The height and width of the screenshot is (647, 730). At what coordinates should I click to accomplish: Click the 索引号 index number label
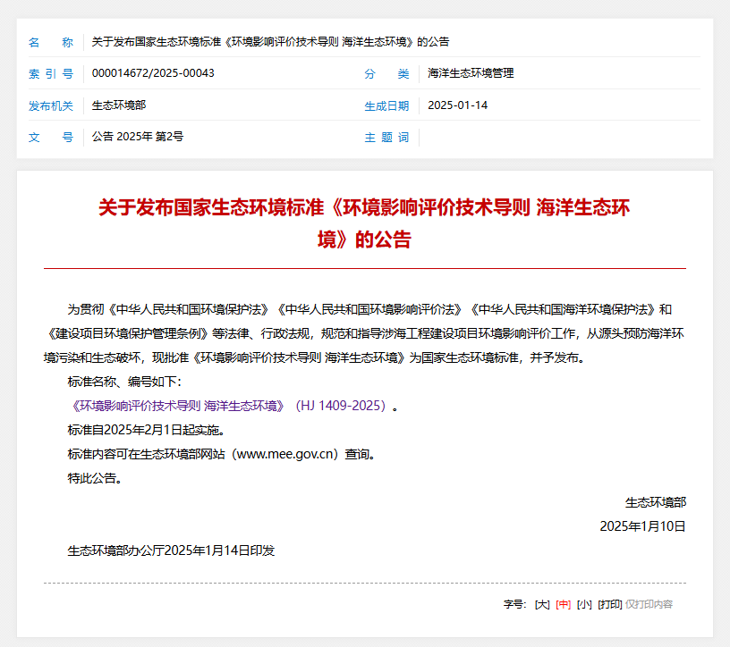[51, 73]
